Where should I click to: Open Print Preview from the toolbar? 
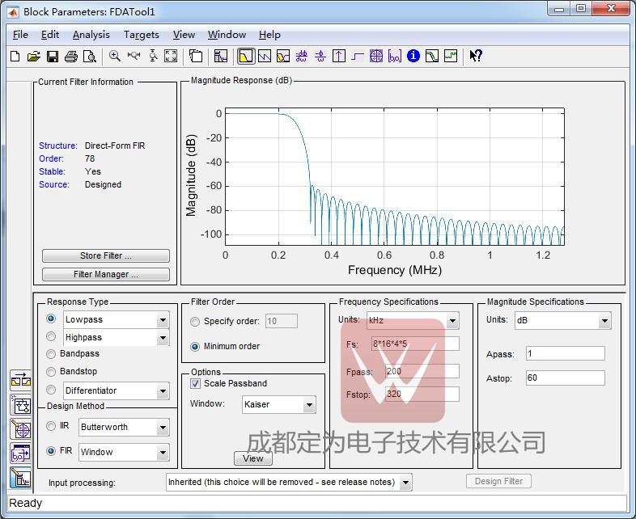[90, 56]
